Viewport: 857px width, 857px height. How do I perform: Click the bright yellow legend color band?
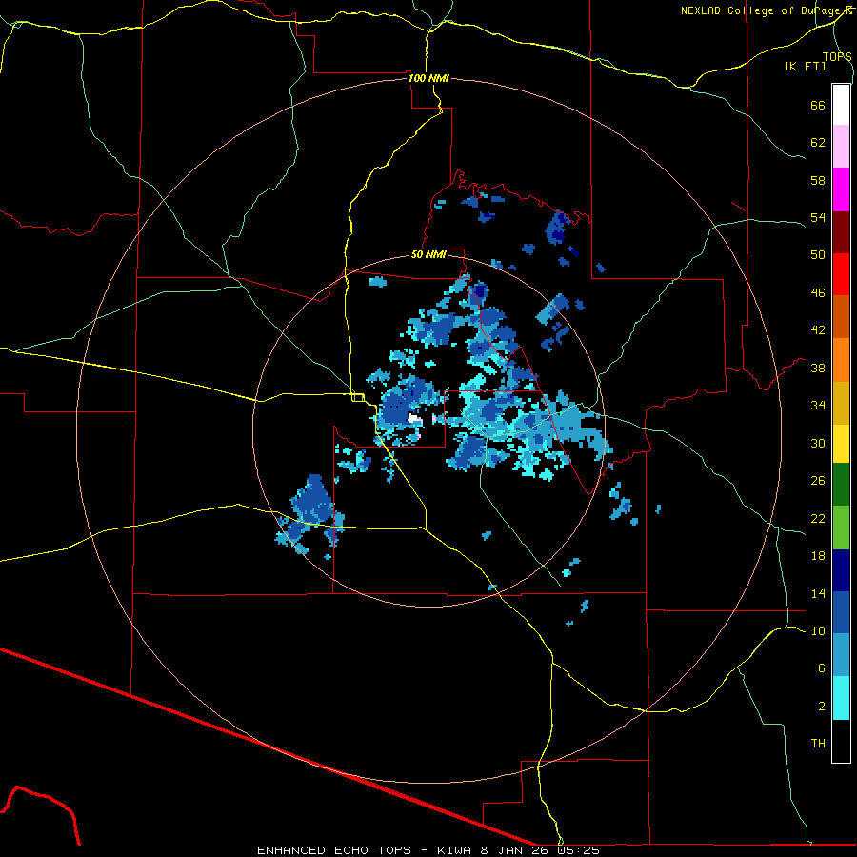click(841, 444)
